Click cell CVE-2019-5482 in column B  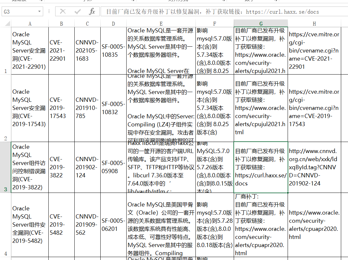click(x=61, y=225)
